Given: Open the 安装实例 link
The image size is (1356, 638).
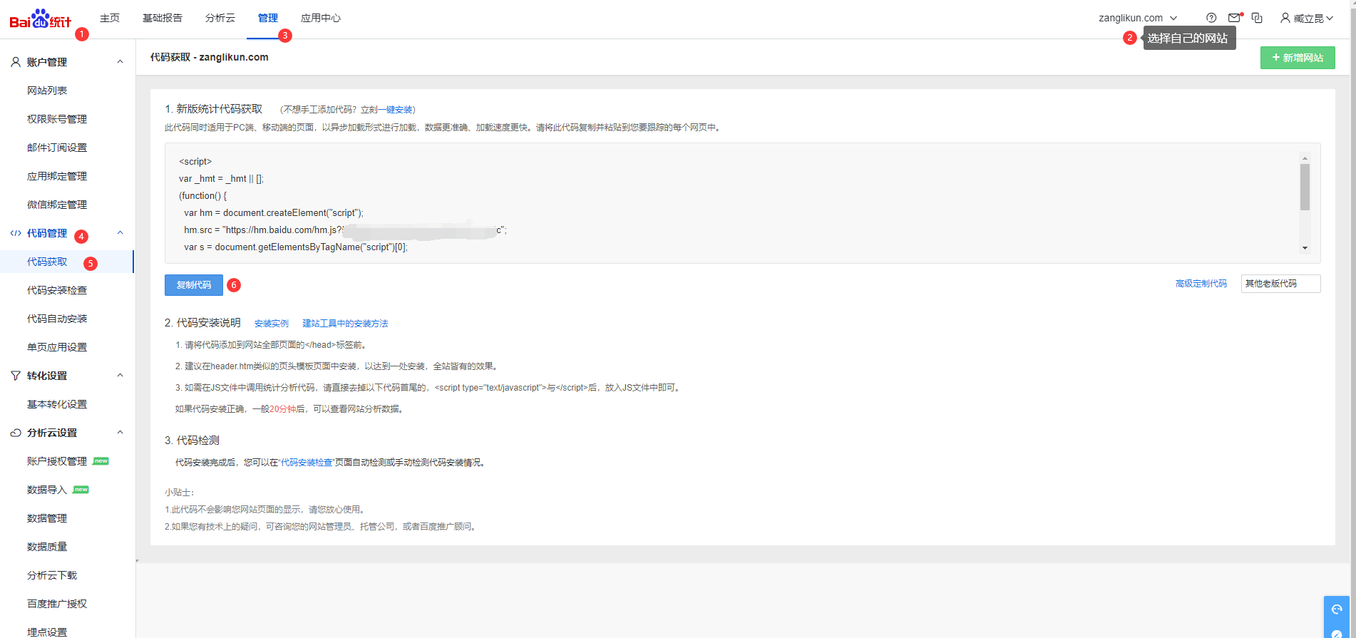Looking at the screenshot, I should [x=272, y=324].
